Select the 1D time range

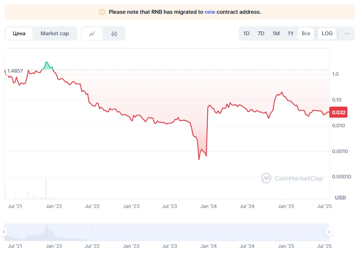tap(246, 33)
